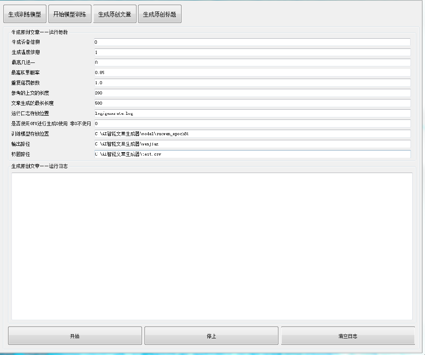
Task: Click the 训练模型存放位置 label text
Action: (30, 133)
